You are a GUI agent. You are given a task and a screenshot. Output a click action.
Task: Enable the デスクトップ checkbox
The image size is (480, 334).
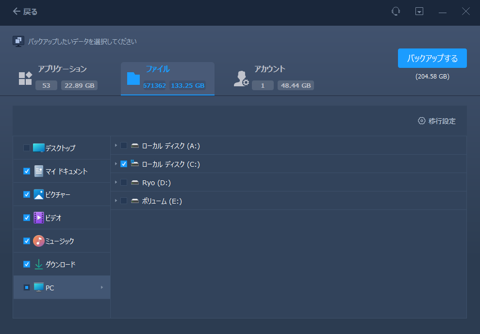pyautogui.click(x=27, y=148)
